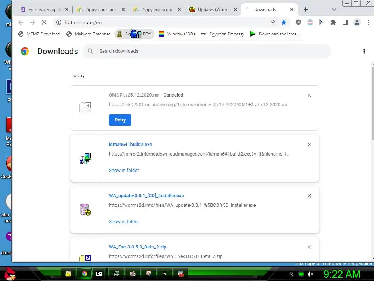
Task: Close the Downloads tab
Action: (x=292, y=10)
